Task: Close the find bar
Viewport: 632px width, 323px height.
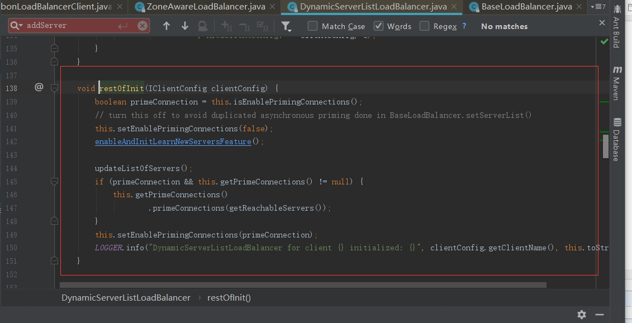Action: click(602, 22)
